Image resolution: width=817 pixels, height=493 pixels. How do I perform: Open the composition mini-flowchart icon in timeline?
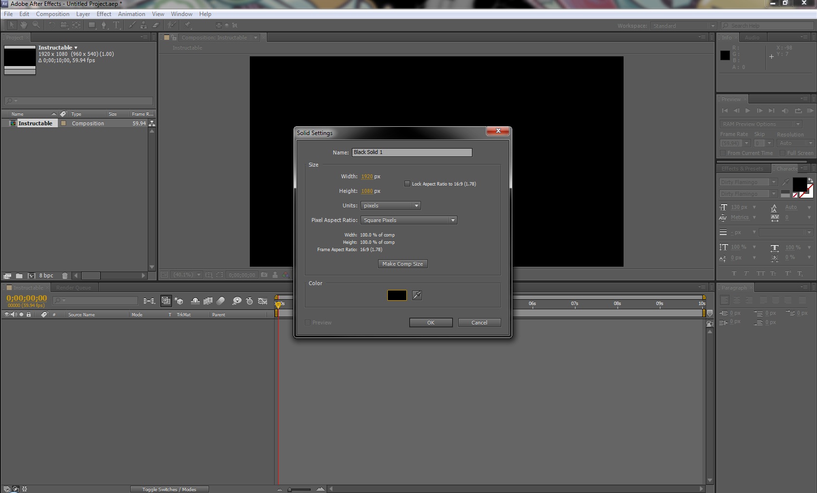(x=149, y=301)
